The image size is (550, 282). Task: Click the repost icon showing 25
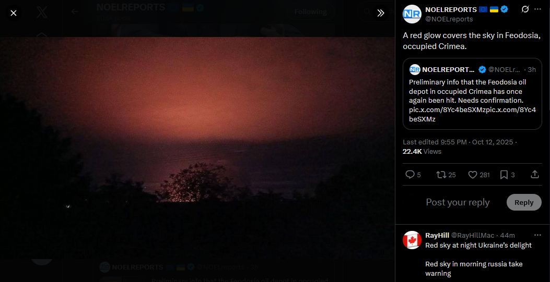point(440,175)
